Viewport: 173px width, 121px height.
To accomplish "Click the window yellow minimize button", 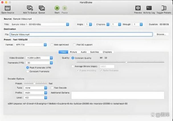I will pyautogui.click(x=6, y=2).
